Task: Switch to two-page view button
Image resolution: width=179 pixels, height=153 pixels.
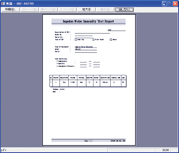Action: click(67, 10)
